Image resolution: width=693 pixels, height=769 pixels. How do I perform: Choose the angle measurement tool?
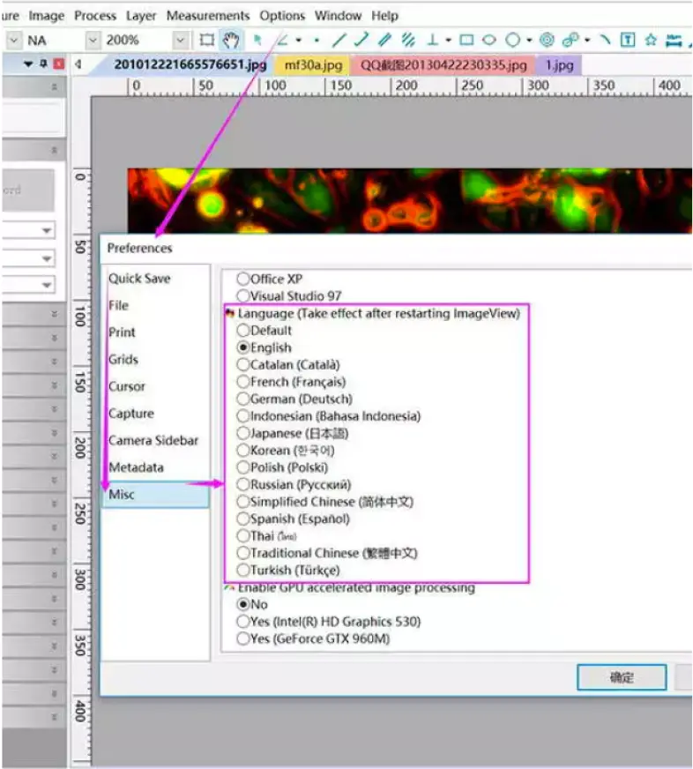(282, 40)
